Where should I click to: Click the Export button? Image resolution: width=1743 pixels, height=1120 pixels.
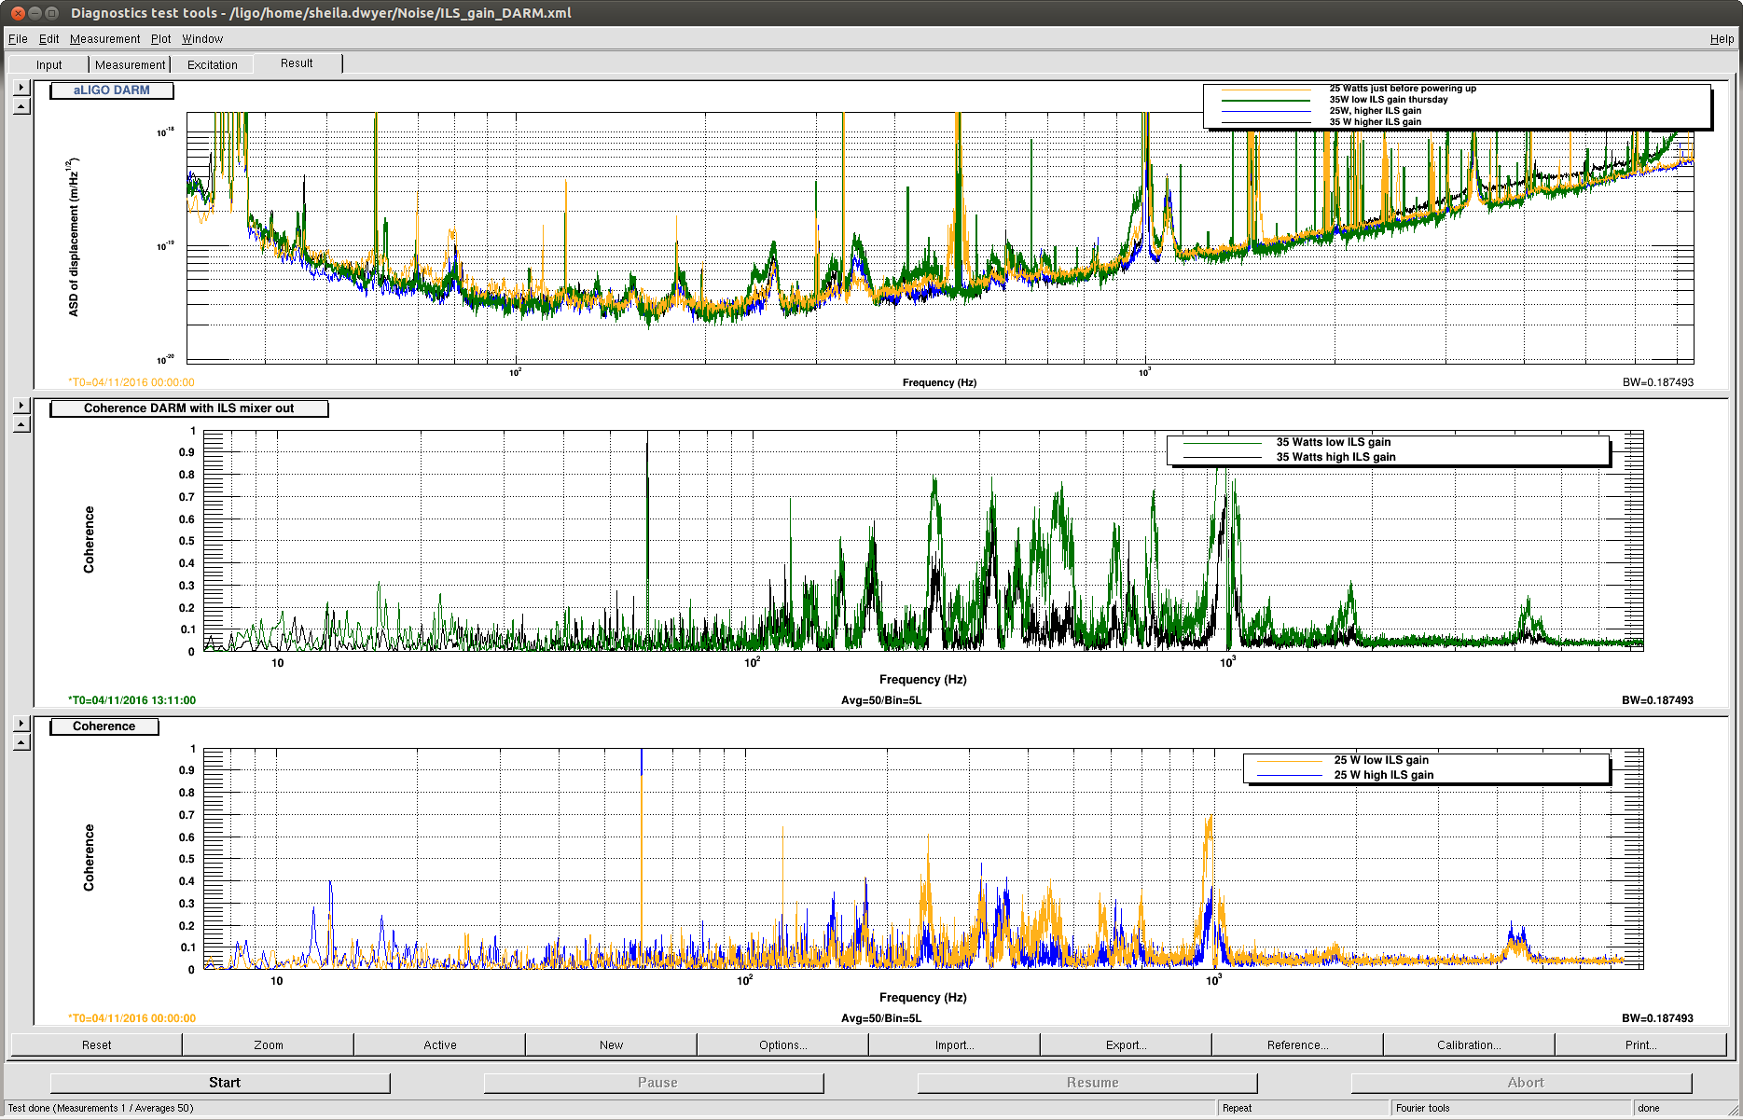coord(1127,1044)
